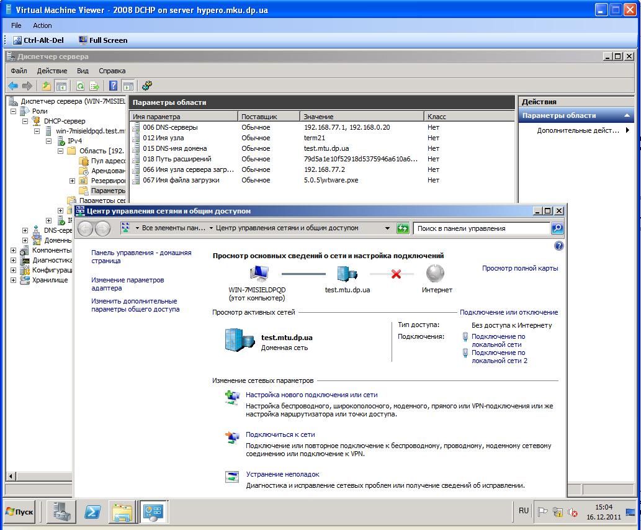Open the muted speaker icon in system tray
The height and width of the screenshot is (530, 641).
(572, 512)
